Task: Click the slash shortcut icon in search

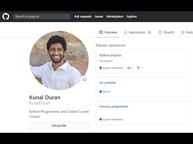Action: pos(67,16)
